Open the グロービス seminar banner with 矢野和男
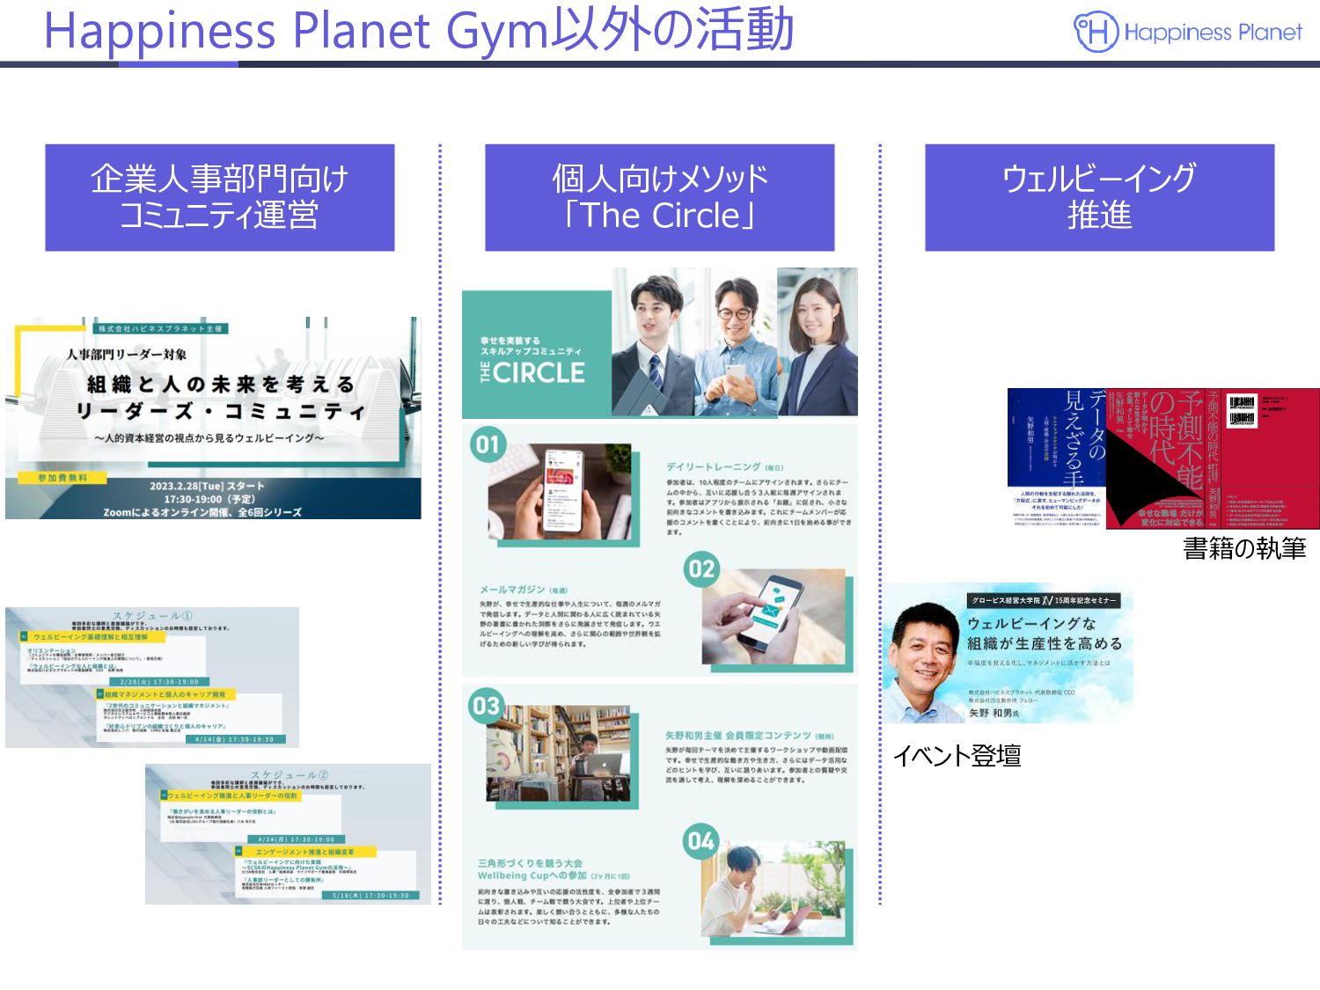Viewport: 1320px width, 990px height. tap(1008, 653)
